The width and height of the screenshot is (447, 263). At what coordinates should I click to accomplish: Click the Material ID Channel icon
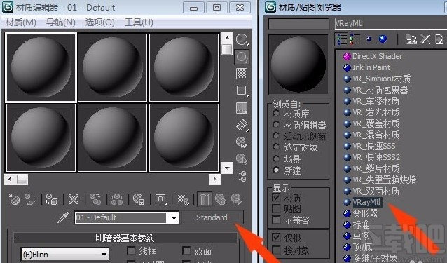[x=160, y=199]
